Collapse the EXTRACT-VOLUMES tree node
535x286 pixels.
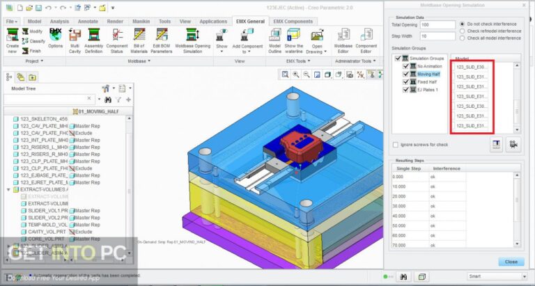click(8, 189)
